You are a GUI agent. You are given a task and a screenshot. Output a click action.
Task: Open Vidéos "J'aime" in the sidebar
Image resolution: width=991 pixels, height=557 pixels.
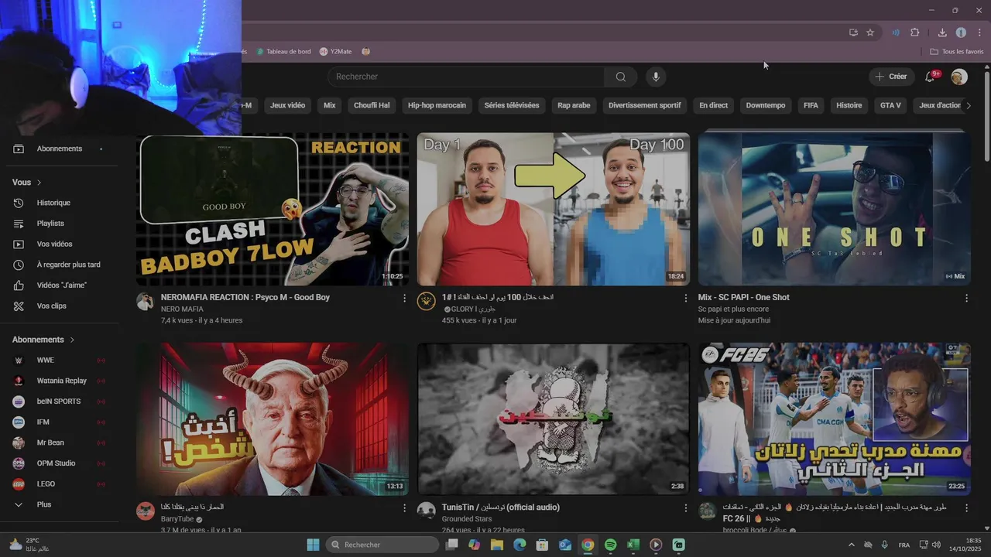pyautogui.click(x=60, y=285)
